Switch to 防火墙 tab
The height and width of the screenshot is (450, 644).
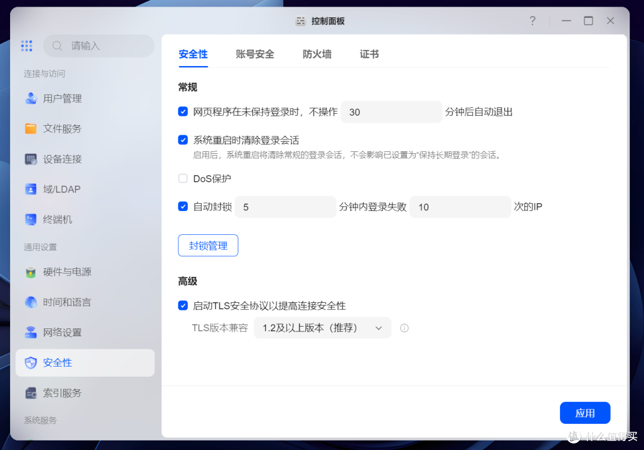317,54
